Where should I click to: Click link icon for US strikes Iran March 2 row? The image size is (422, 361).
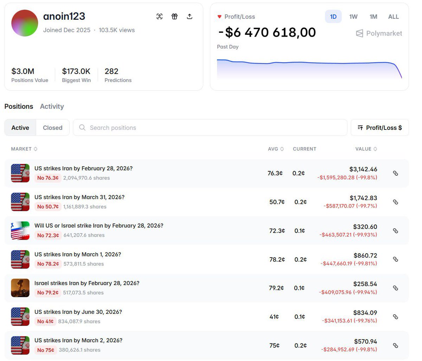coord(395,346)
